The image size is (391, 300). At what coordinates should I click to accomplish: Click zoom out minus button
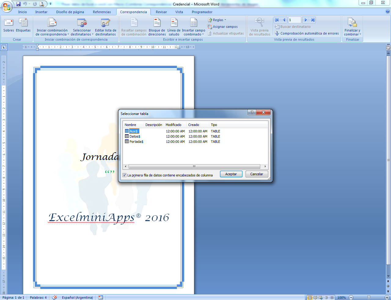click(x=351, y=298)
